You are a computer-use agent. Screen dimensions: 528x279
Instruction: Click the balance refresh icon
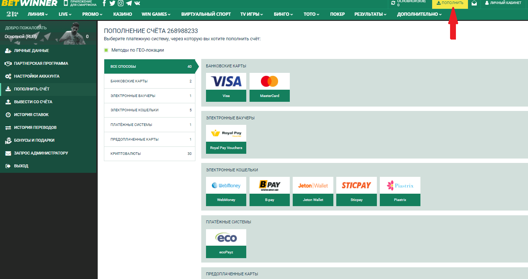point(393,3)
